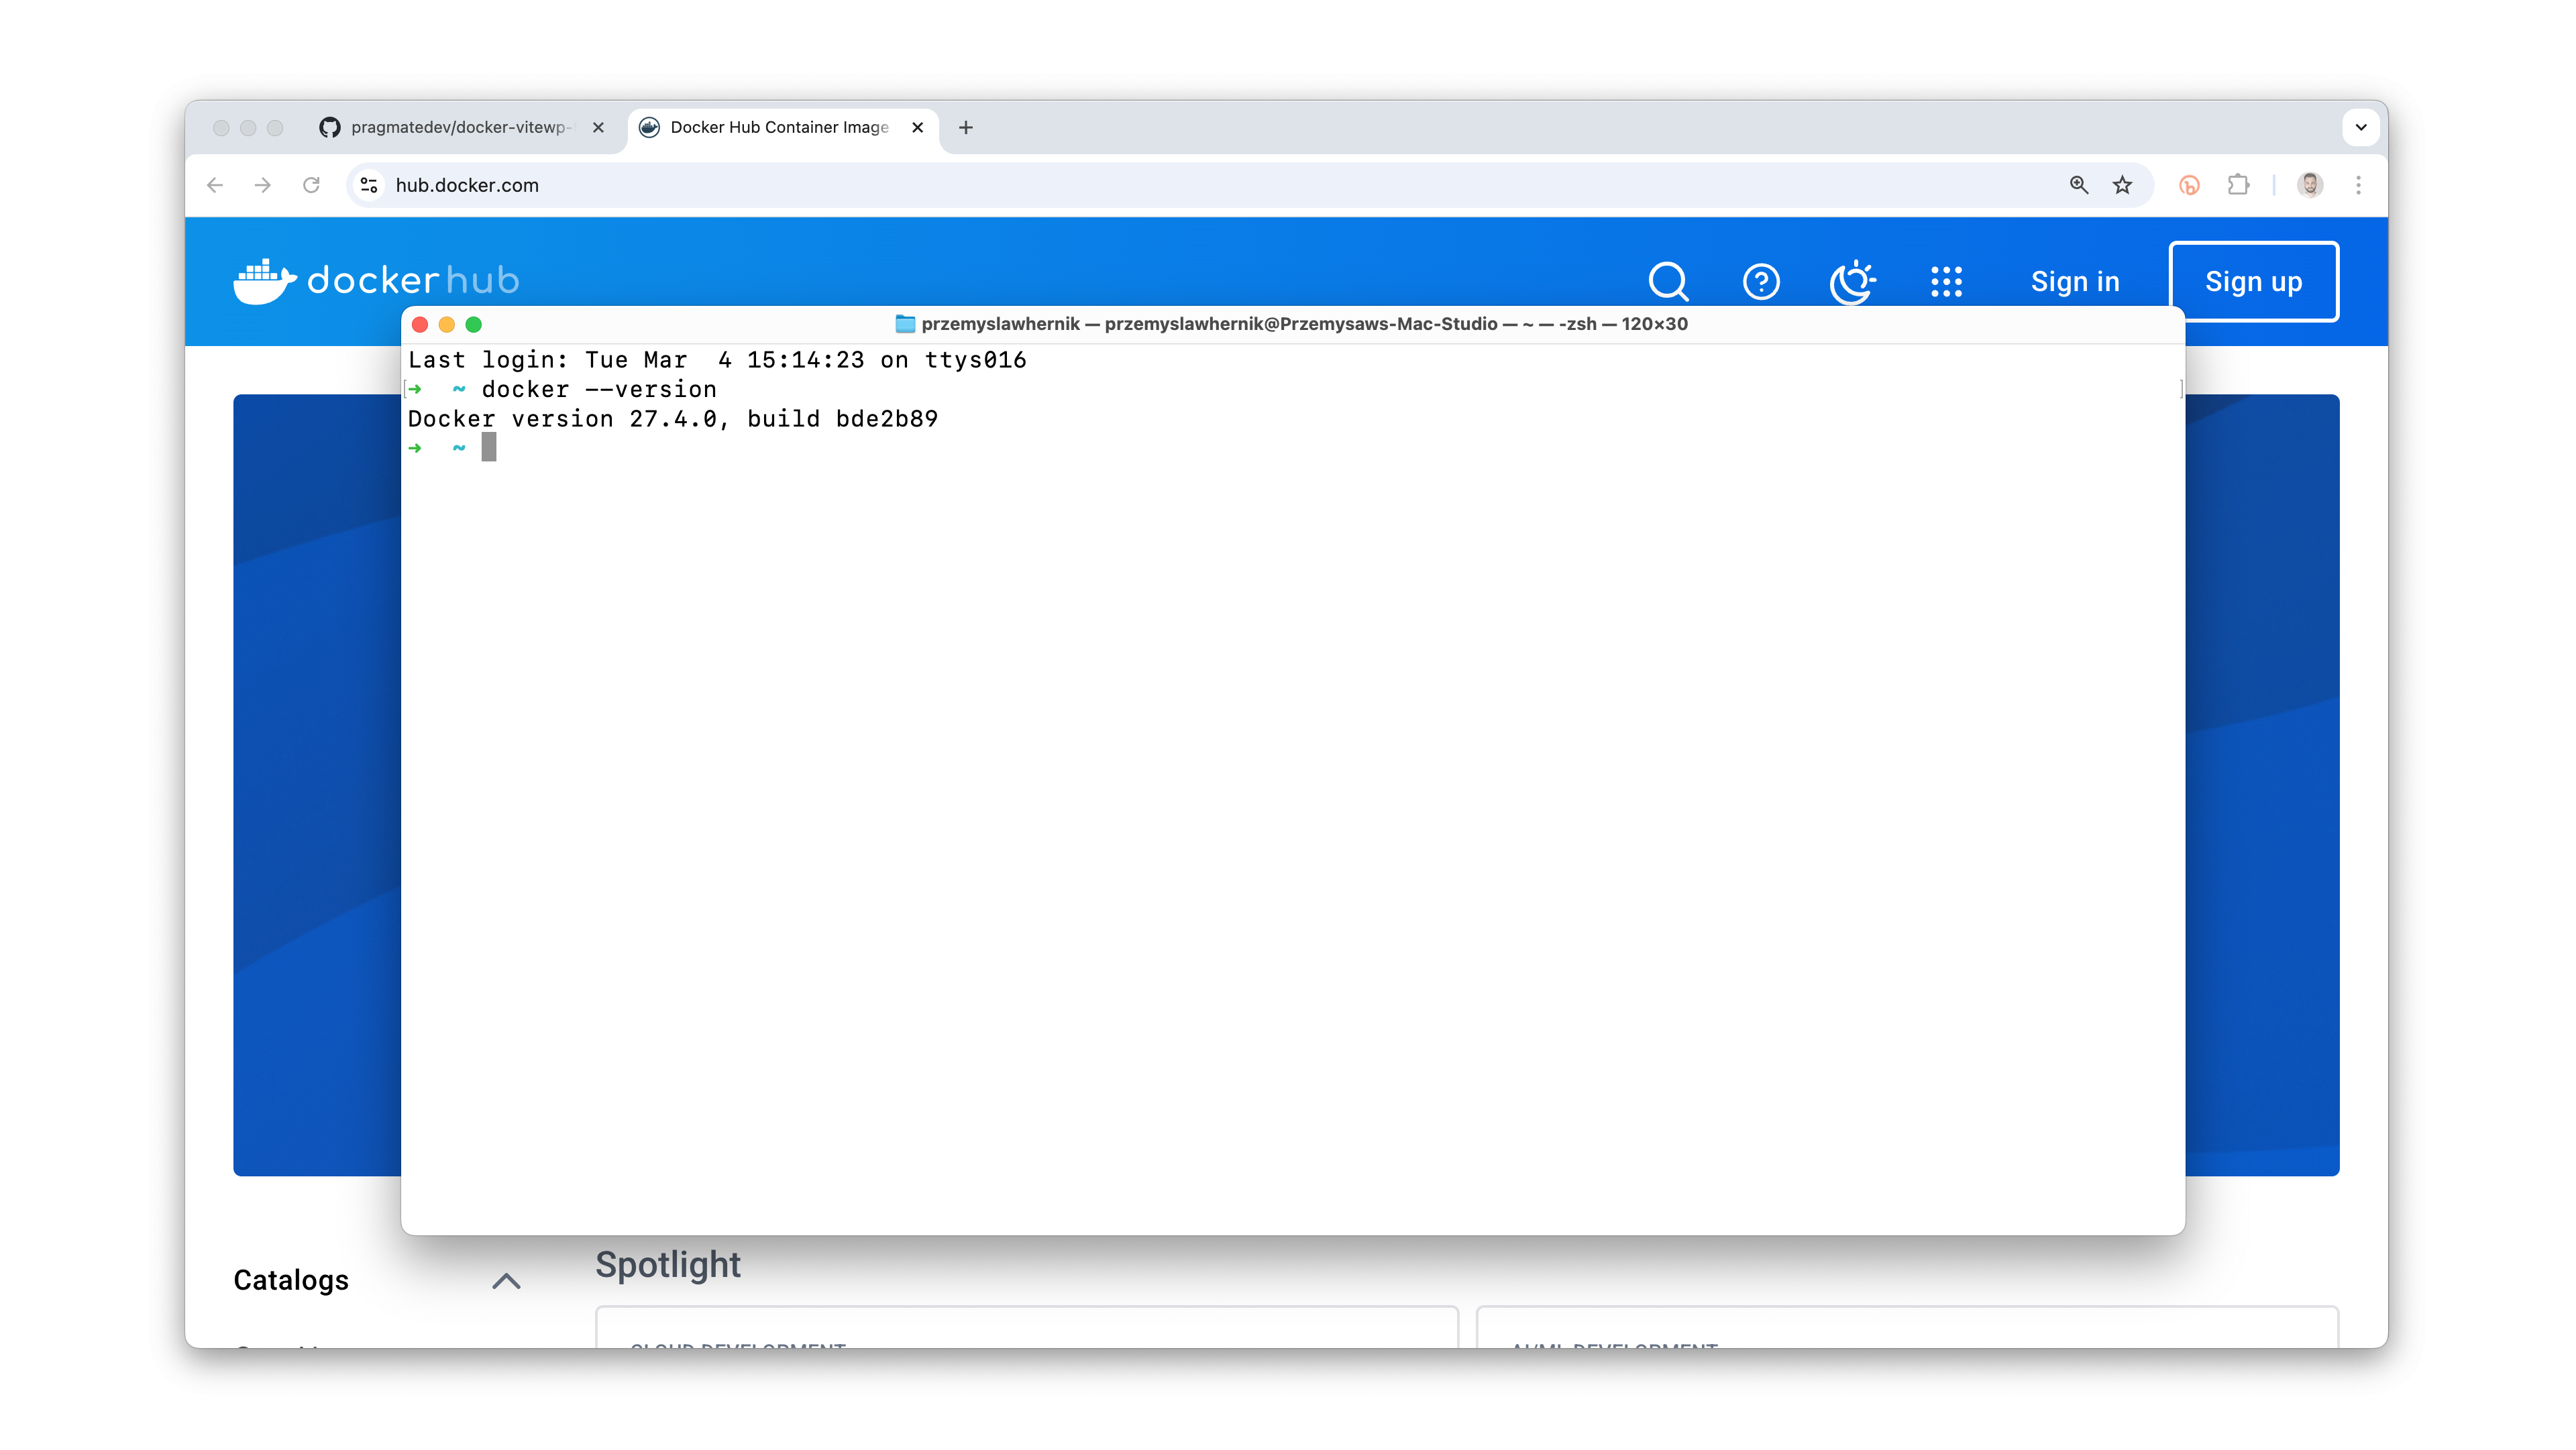Screen dimensions: 2576x1450
Task: Open the tab search dropdown
Action: pos(2360,127)
